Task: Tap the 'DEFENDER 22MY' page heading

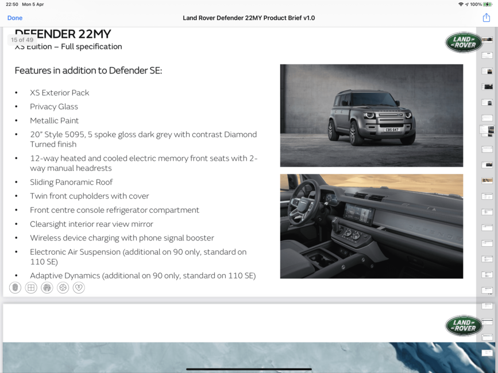Action: [x=63, y=34]
